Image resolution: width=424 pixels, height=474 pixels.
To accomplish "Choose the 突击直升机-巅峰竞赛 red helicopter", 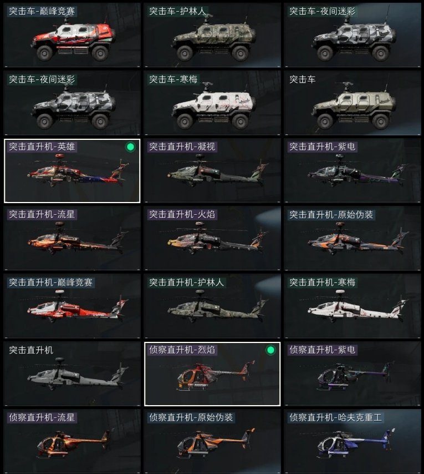I will pyautogui.click(x=72, y=306).
